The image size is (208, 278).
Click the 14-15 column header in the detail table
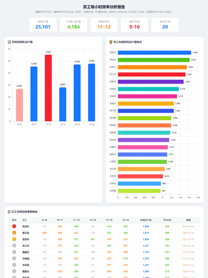(x=109, y=220)
